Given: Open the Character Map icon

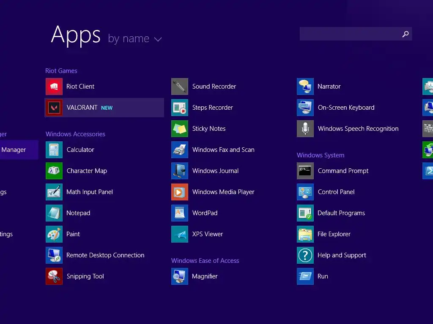Looking at the screenshot, I should click(54, 171).
